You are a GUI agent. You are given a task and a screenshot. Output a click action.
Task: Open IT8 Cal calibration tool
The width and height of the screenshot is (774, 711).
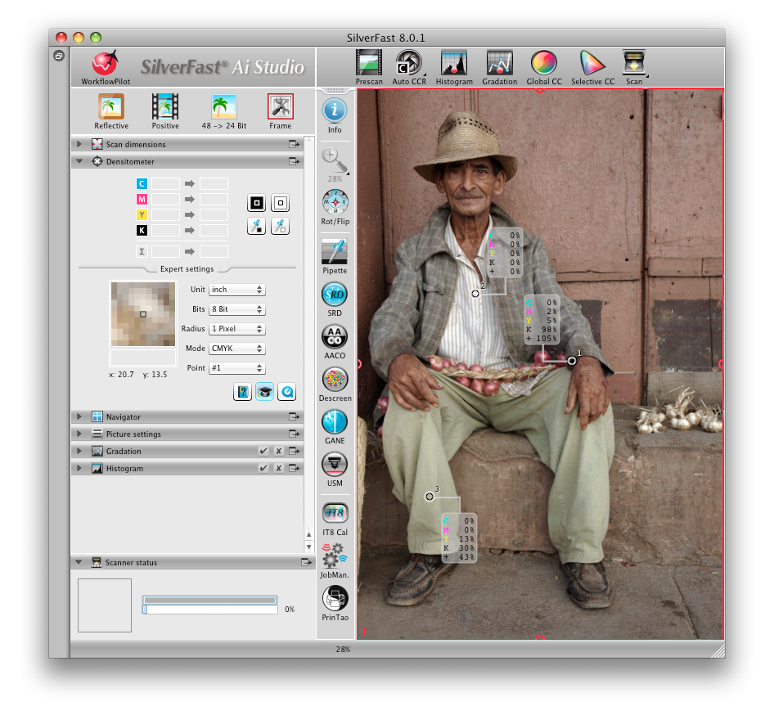pos(335,514)
